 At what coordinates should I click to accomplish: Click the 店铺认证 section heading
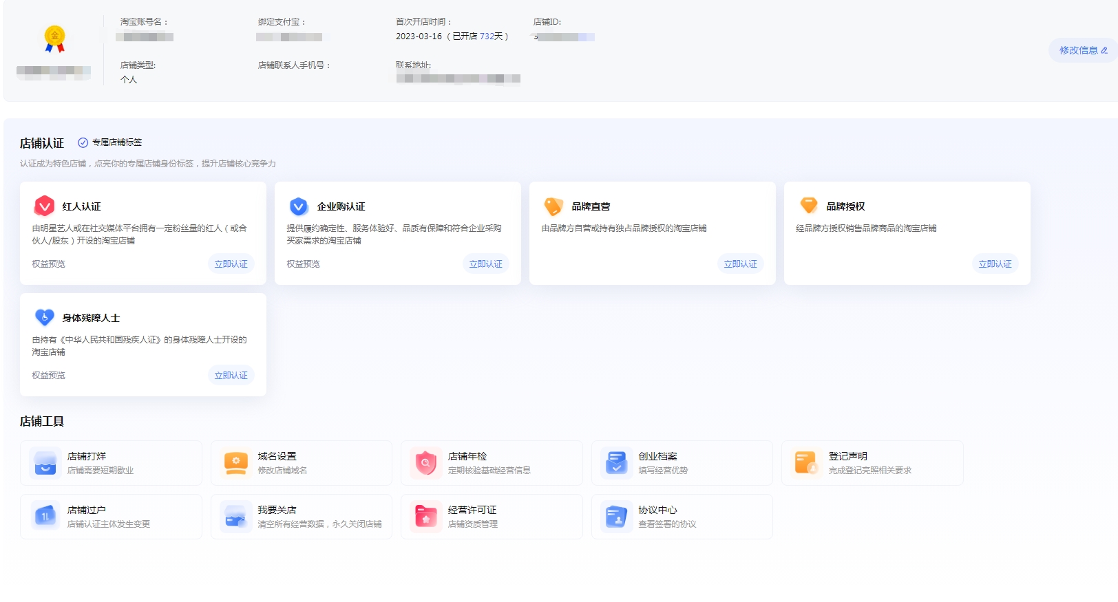tap(42, 143)
